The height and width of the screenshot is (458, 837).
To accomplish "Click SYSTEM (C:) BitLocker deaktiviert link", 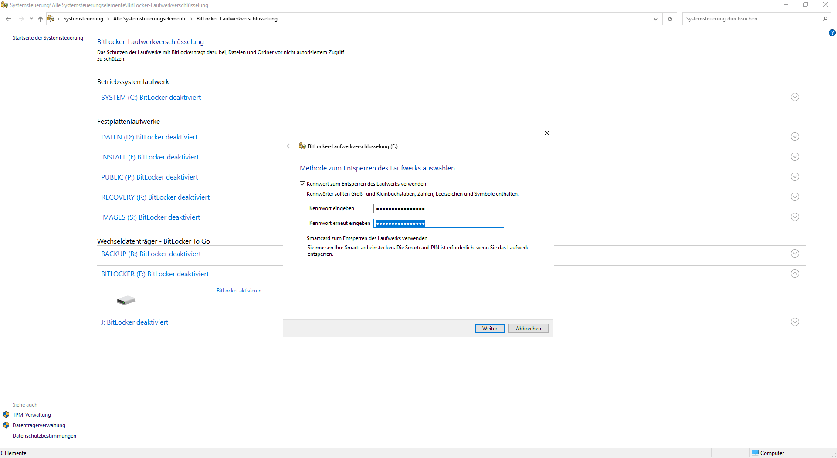I will point(151,98).
